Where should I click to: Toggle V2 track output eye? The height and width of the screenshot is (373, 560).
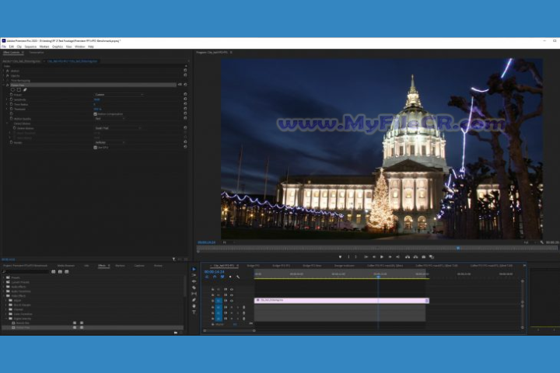coord(232,295)
